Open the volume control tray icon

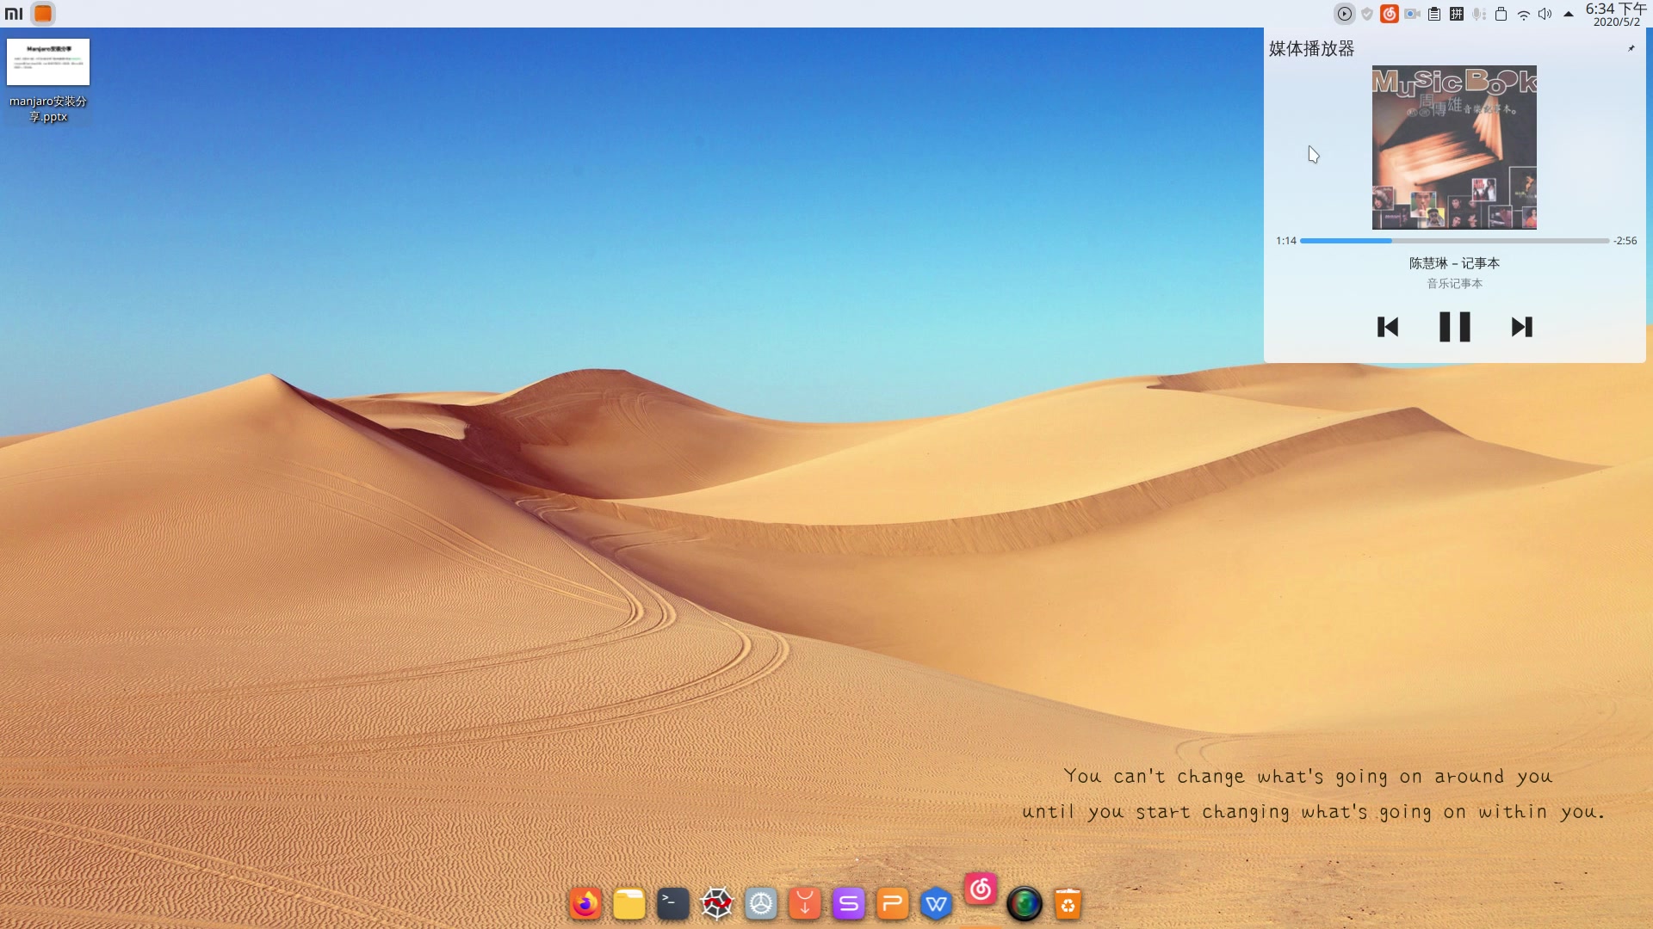[1545, 14]
